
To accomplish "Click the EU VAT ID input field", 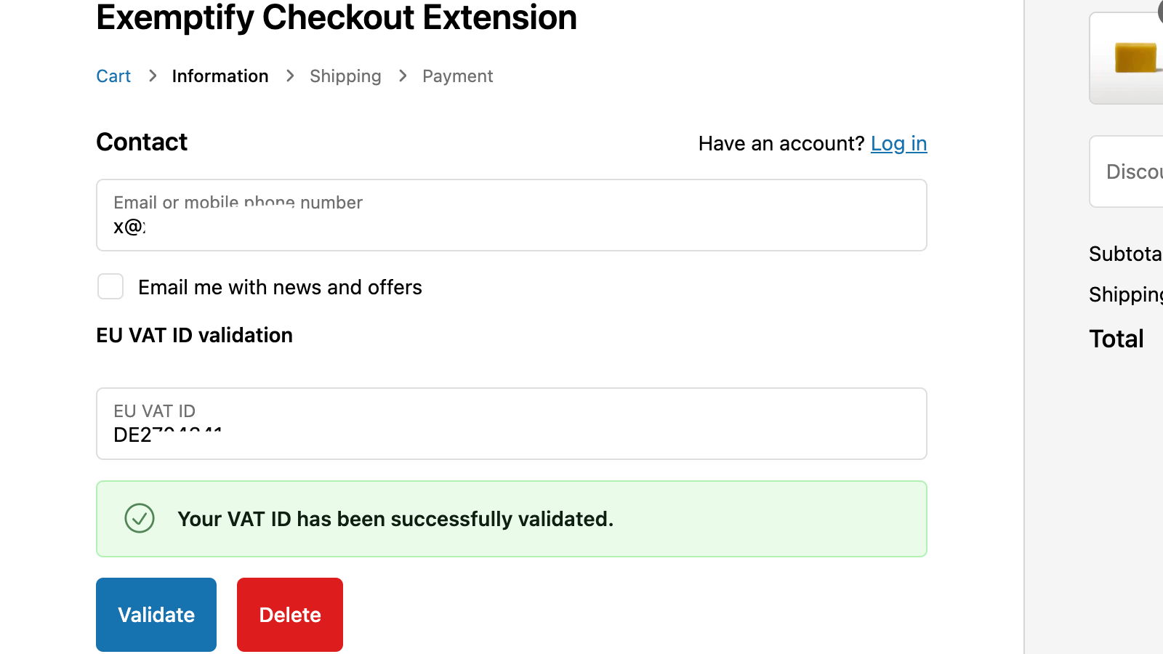I will pos(511,424).
